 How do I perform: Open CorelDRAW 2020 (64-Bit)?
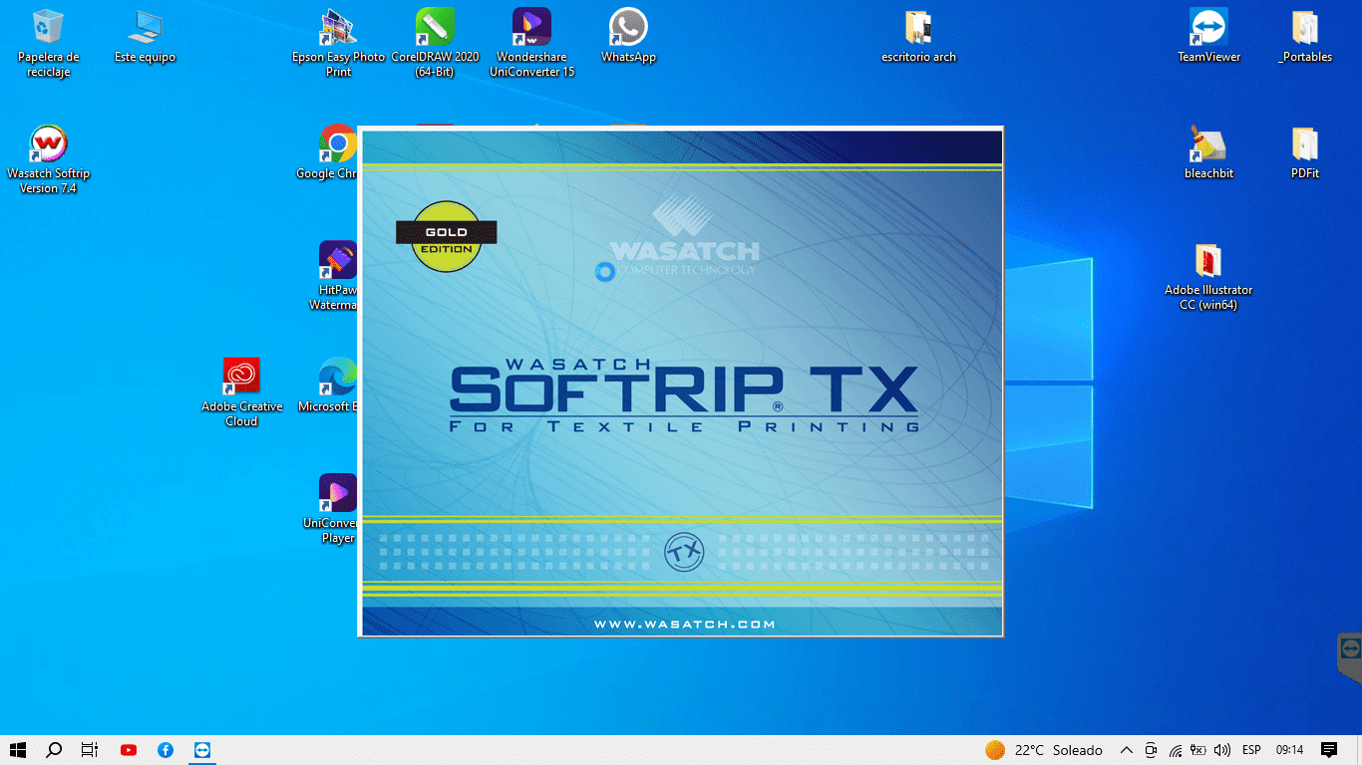[435, 27]
